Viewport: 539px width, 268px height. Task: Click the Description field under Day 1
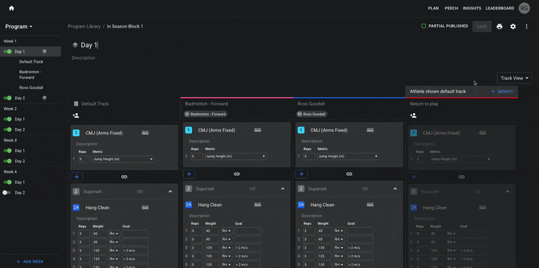(x=84, y=58)
